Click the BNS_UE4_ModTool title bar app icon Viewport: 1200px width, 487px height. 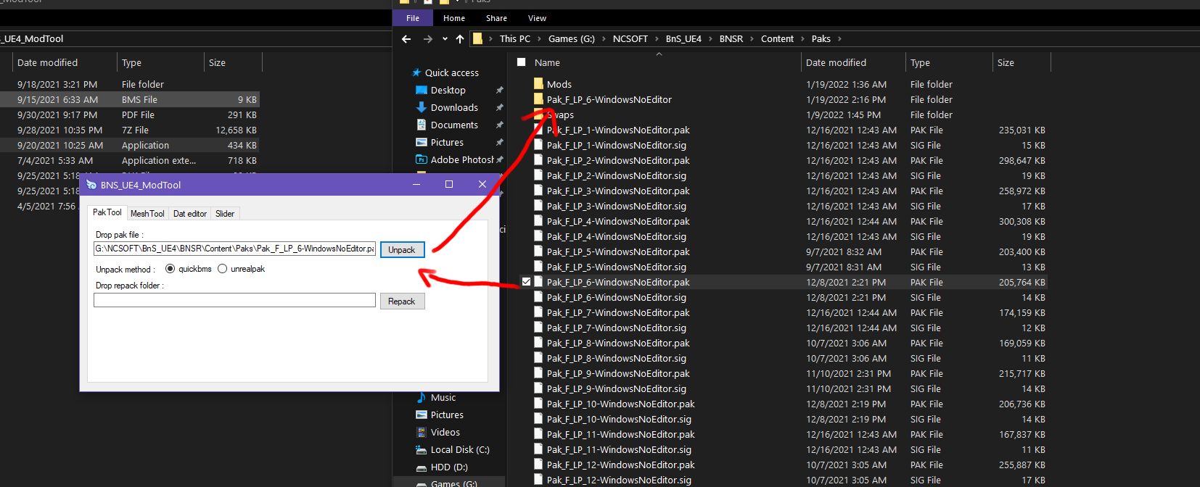91,185
